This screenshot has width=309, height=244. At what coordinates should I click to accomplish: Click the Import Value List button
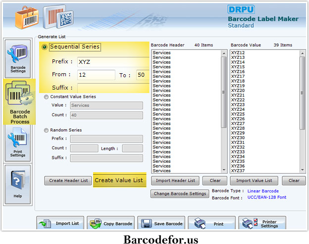point(254,181)
